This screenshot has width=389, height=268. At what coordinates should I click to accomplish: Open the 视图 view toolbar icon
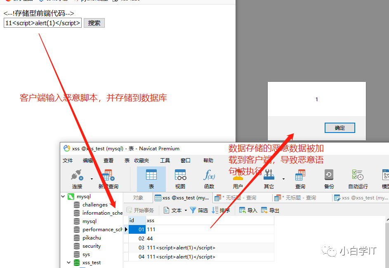(x=180, y=175)
